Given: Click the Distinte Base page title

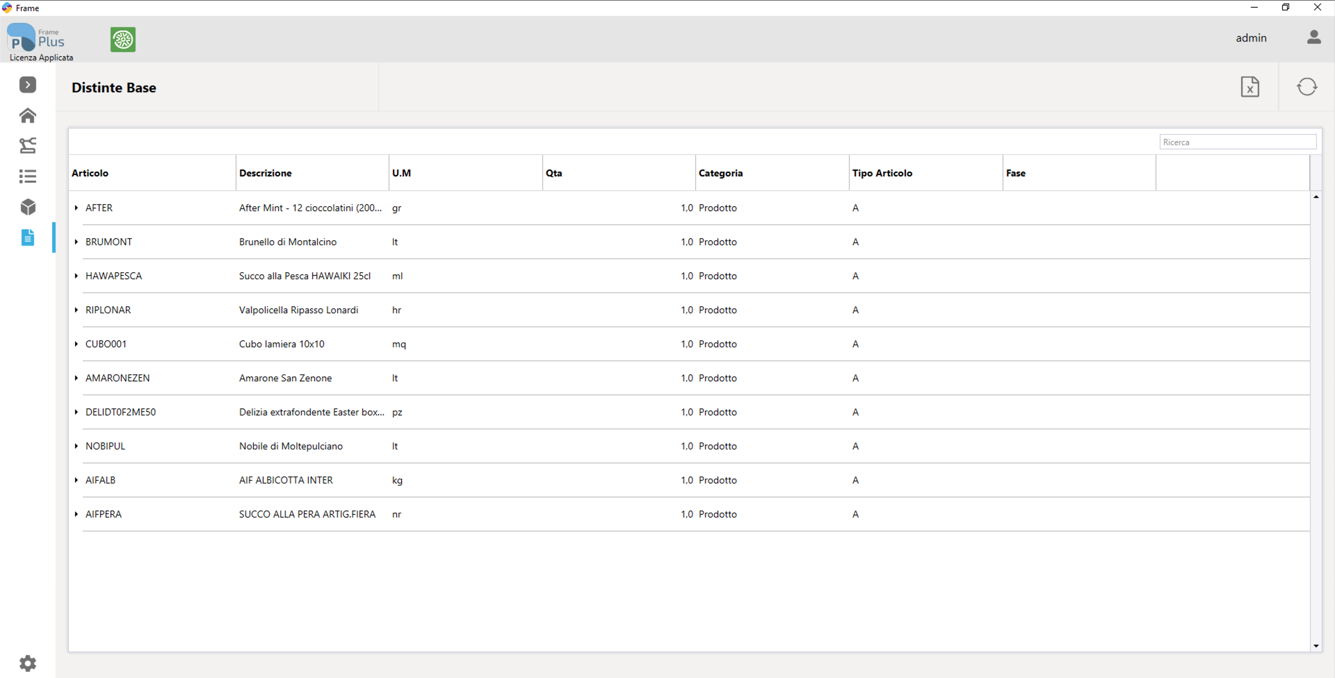Looking at the screenshot, I should point(113,88).
